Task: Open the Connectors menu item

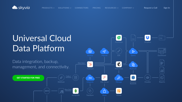Action: coord(82,8)
